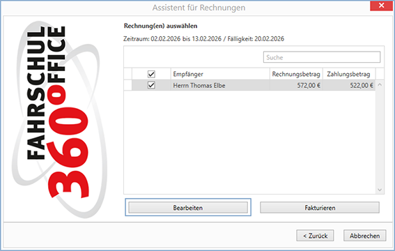Click the list's scroll-down arrow
Image resolution: width=395 pixels, height=251 pixels.
380,190
